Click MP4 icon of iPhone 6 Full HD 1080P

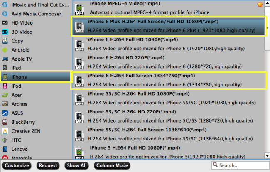[79, 46]
